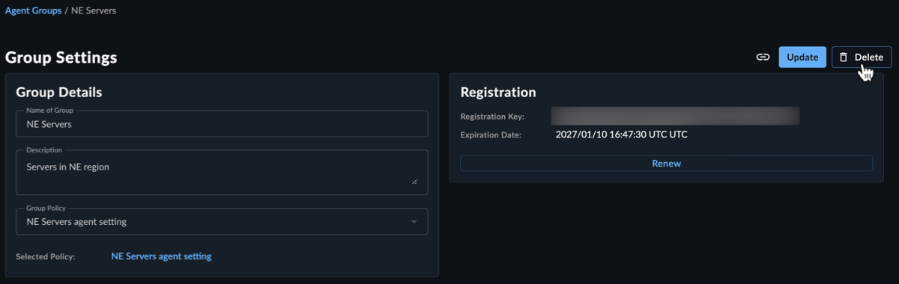Renew the registration key
Screen dimensions: 899x284
pyautogui.click(x=666, y=163)
